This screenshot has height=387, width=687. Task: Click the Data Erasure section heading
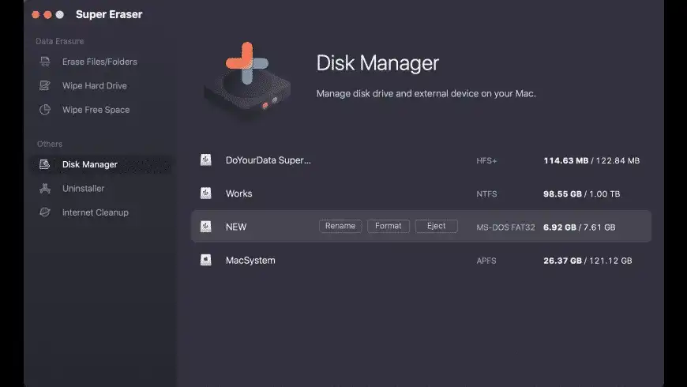point(59,41)
